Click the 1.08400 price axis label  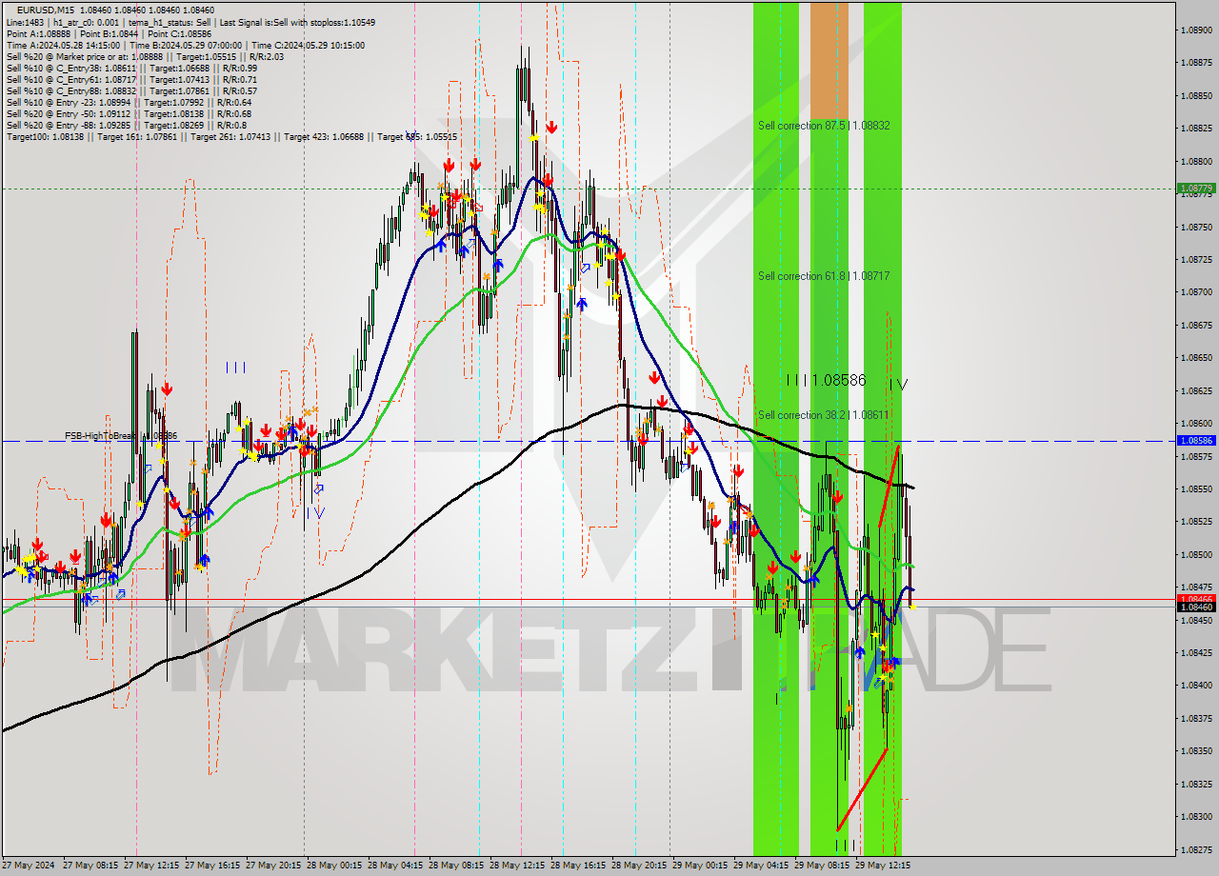[x=1195, y=686]
